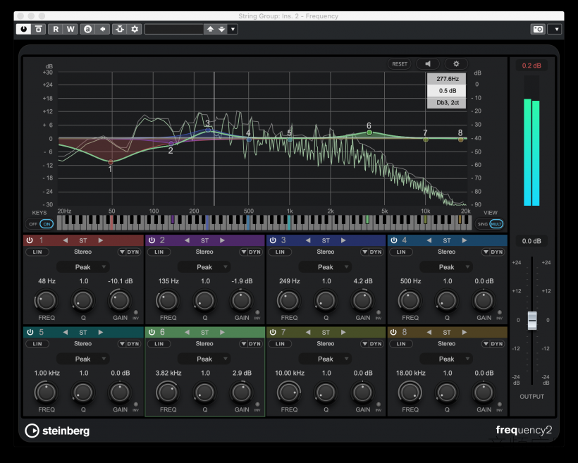Screen dimensions: 578x463
Task: Toggle band 7 power on/off
Action: click(x=273, y=332)
